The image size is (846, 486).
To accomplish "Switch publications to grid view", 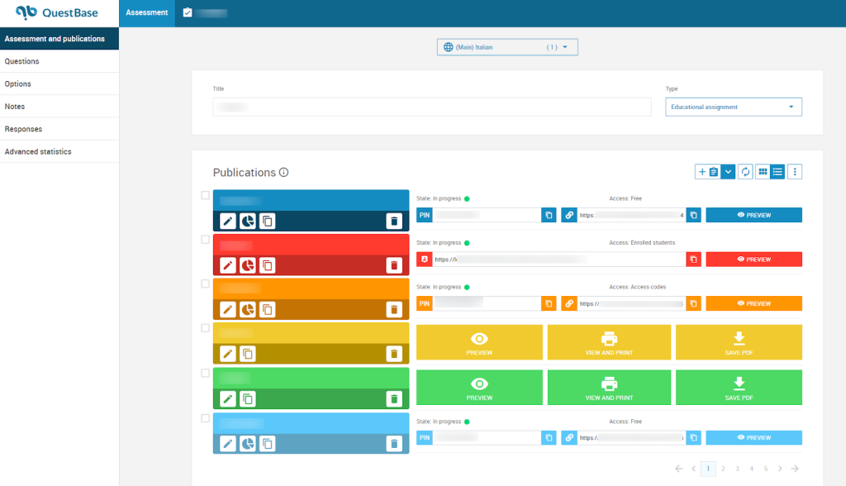I will 763,172.
